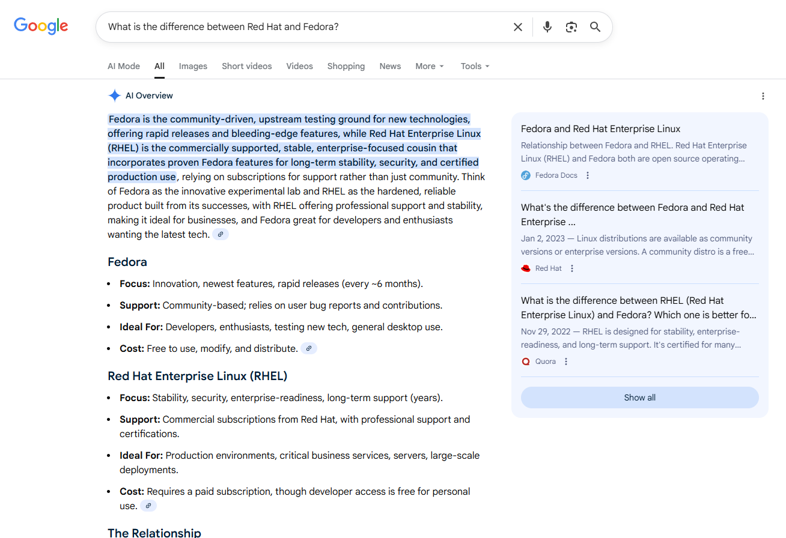Open more options for Fedora Docs source
This screenshot has width=786, height=538.
point(588,175)
